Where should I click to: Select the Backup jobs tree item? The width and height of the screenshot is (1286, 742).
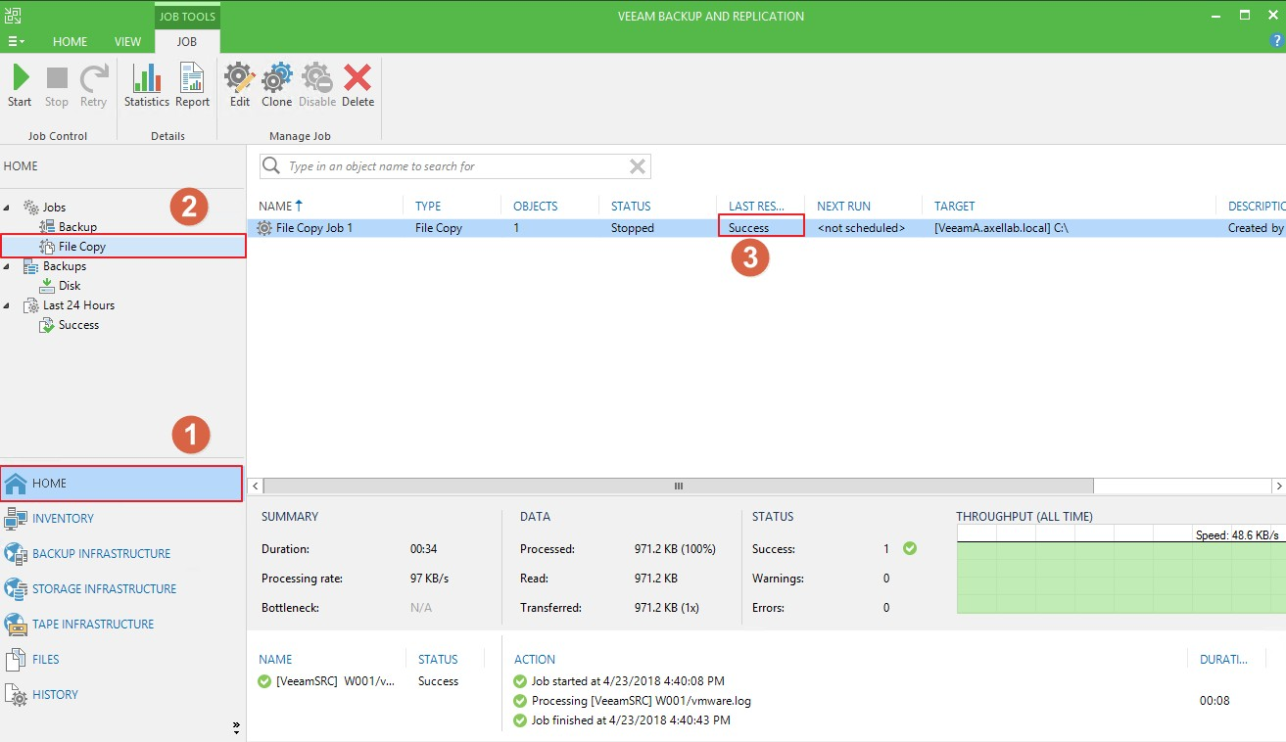77,227
